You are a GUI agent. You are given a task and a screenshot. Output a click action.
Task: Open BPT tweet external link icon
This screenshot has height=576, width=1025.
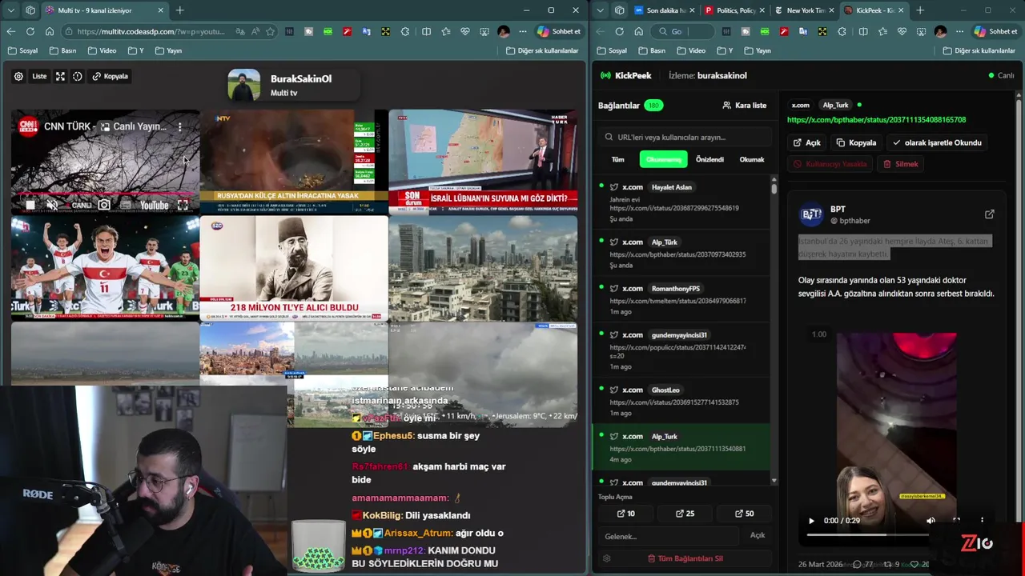pos(989,214)
